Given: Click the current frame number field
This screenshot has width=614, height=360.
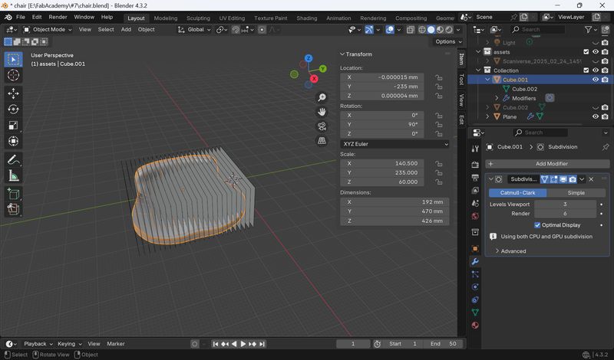Looking at the screenshot, I should click(x=353, y=344).
